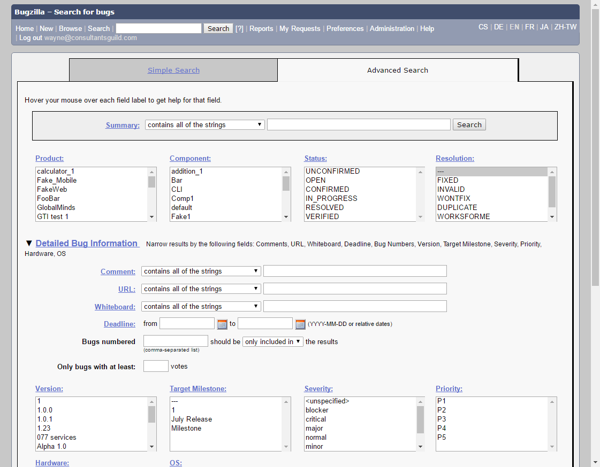Open the Comment match type dropdown
Screen dimensions: 600x467
(x=201, y=271)
